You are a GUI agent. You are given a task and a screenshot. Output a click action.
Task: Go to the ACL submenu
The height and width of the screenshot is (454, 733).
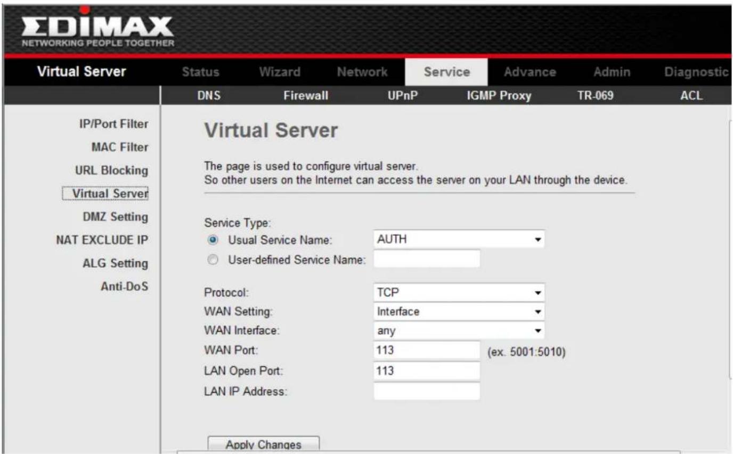click(x=691, y=96)
